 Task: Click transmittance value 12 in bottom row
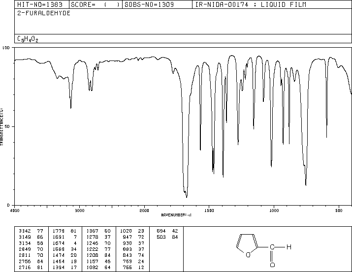coord(141,268)
